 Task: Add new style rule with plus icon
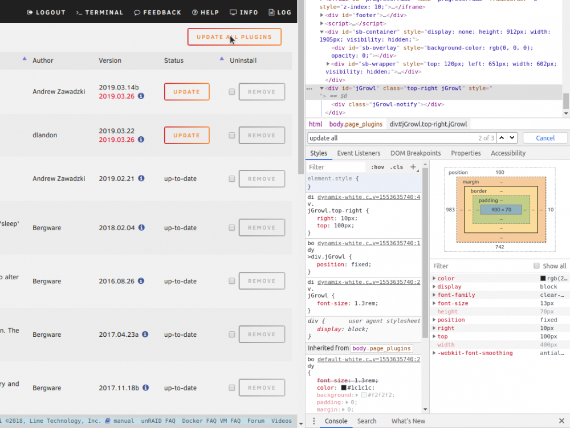[x=413, y=167]
